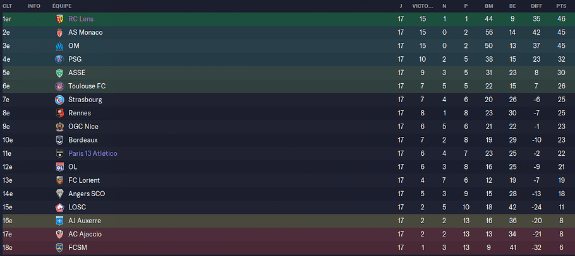Sort table by DIFF column header
575x256 pixels.
(536, 6)
